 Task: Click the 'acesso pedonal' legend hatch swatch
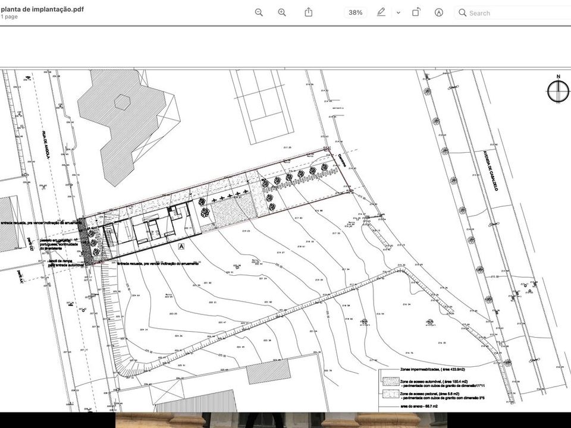tap(391, 395)
